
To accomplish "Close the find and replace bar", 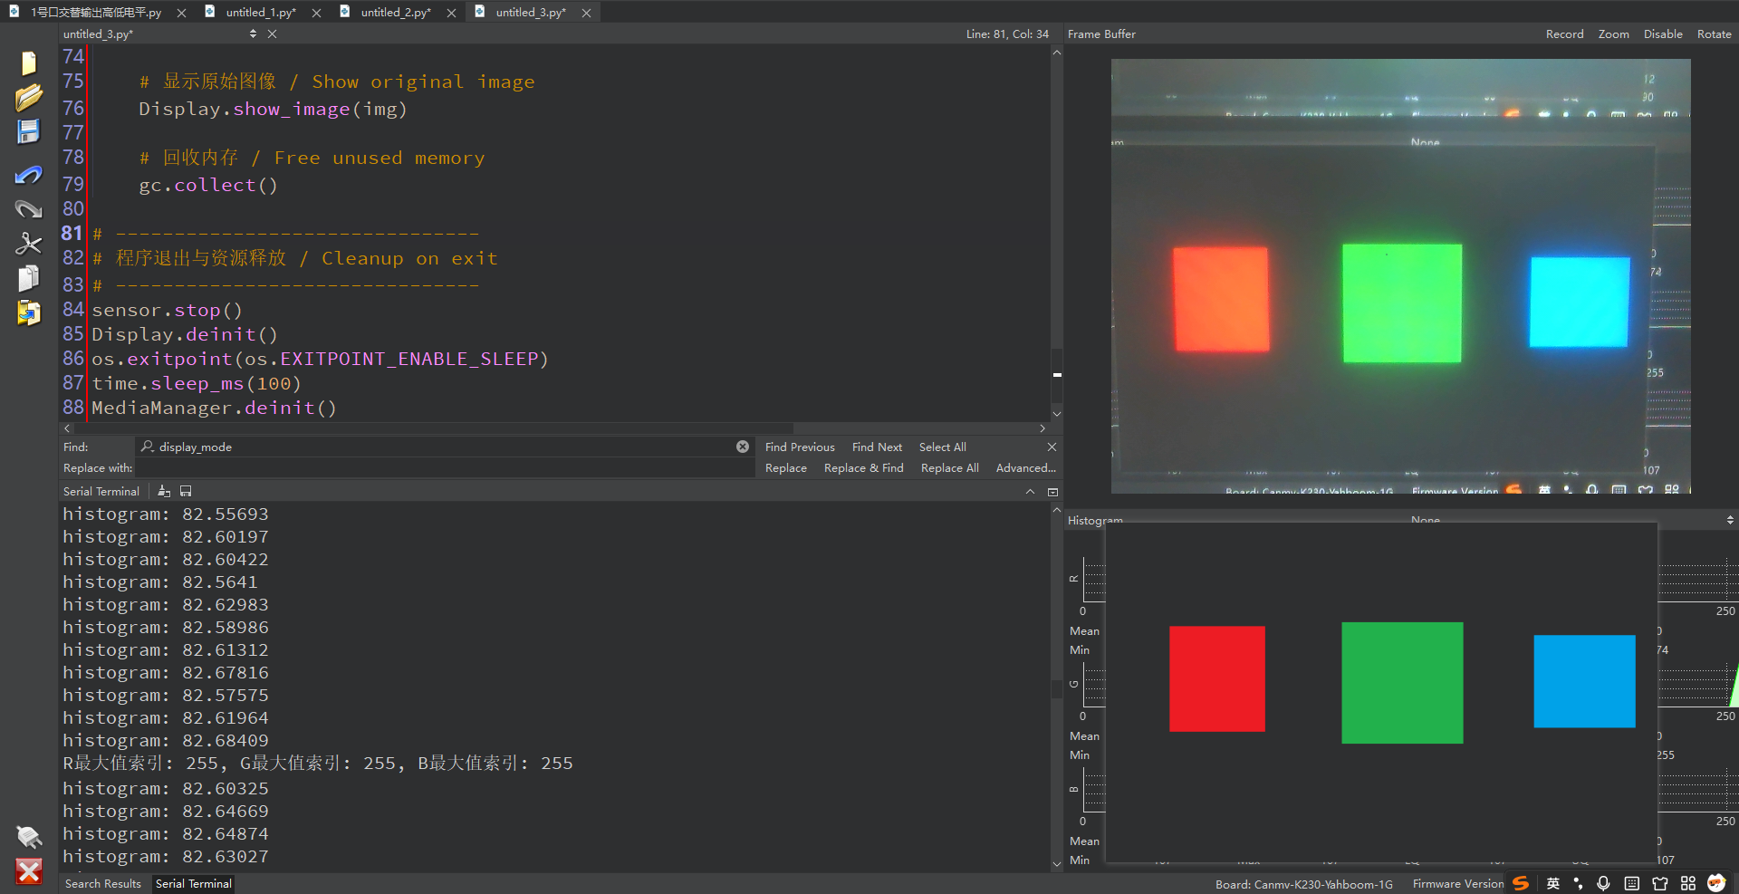I will point(1052,447).
